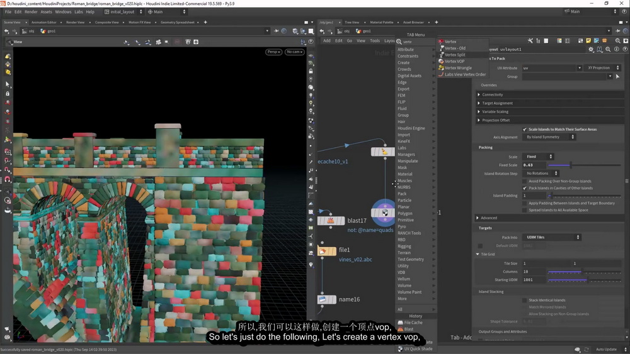Open the Scale Fixed dropdown
This screenshot has width=630, height=354.
point(538,157)
